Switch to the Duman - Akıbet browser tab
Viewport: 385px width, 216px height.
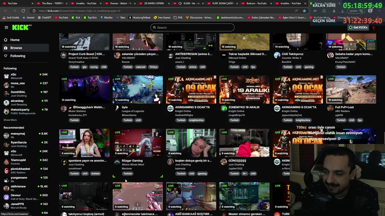120,3
